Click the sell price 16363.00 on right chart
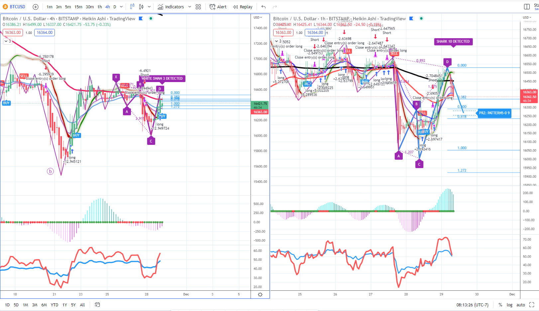 (x=283, y=33)
